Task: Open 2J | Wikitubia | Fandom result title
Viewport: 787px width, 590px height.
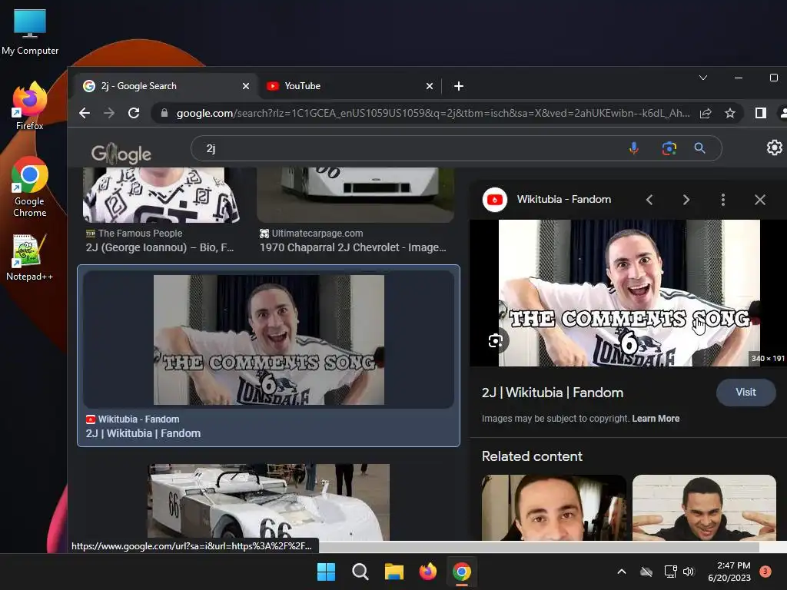Action: pyautogui.click(x=143, y=433)
